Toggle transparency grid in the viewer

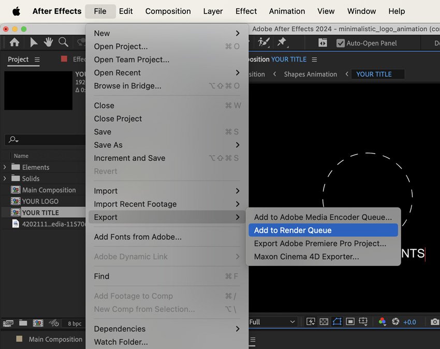click(324, 322)
